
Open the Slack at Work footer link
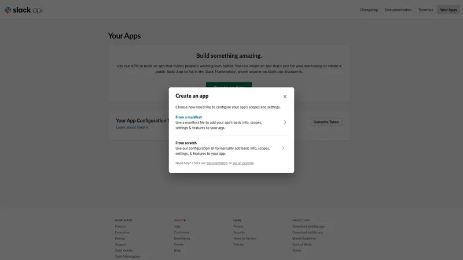pos(302,244)
